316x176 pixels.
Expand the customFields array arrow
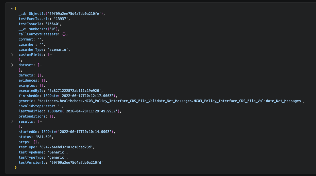pos(12,54)
